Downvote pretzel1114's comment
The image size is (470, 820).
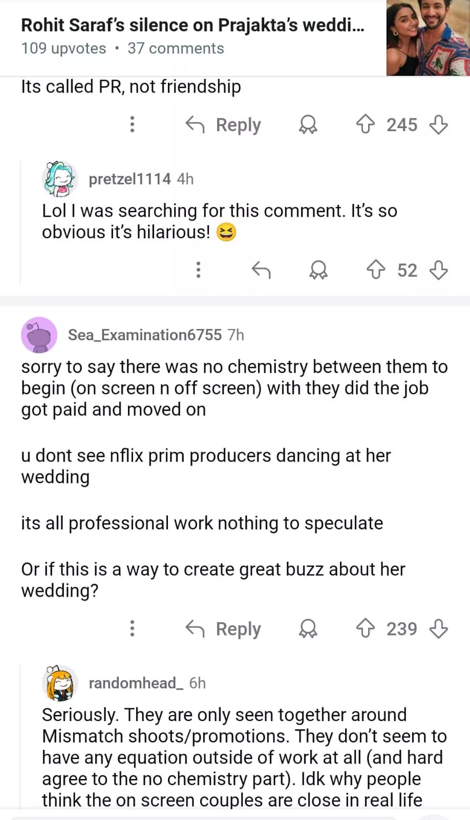(439, 270)
